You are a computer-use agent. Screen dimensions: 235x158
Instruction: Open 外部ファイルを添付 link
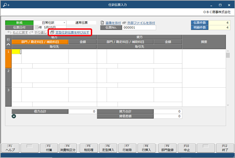tap(141, 23)
